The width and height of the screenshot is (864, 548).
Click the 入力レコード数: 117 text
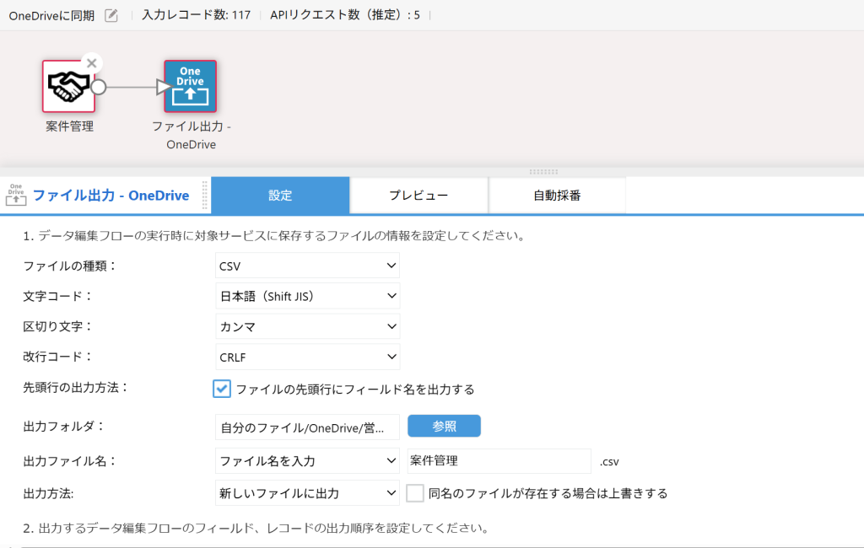point(196,15)
